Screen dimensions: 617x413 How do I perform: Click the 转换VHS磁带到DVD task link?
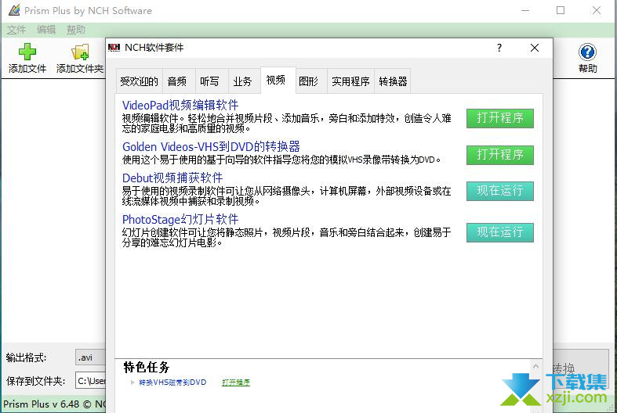pyautogui.click(x=172, y=382)
